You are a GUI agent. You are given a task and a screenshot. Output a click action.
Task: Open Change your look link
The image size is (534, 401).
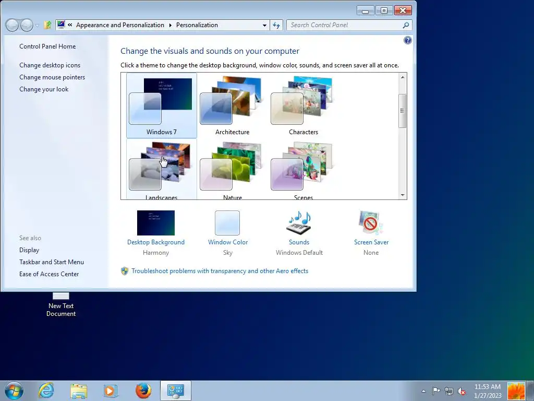click(44, 89)
